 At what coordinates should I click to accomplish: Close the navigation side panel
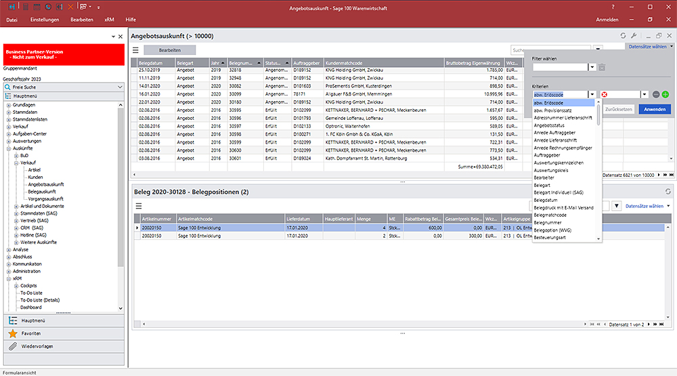(x=121, y=37)
